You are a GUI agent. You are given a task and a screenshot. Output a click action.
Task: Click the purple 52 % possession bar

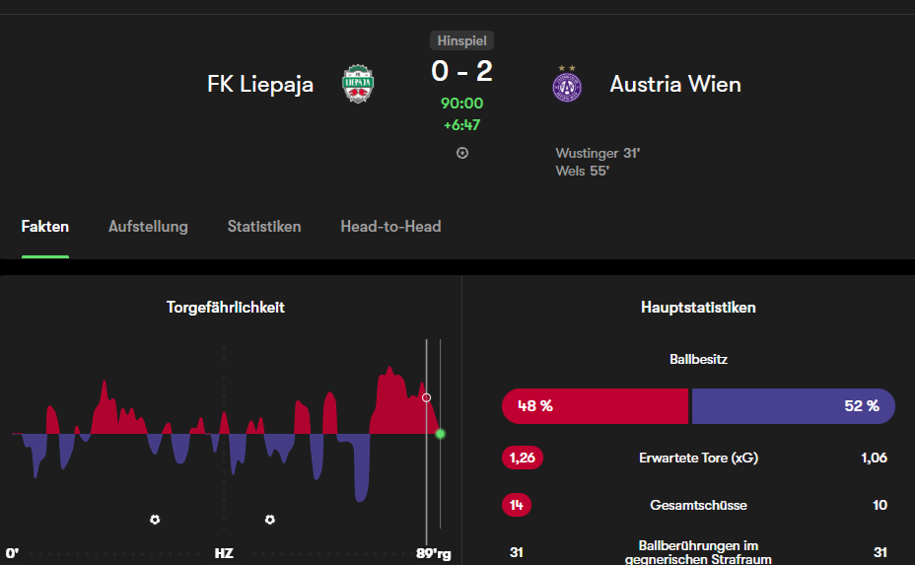[x=794, y=406]
